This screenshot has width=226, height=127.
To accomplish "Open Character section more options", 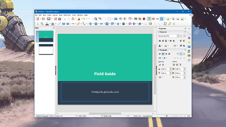I will click(185, 32).
